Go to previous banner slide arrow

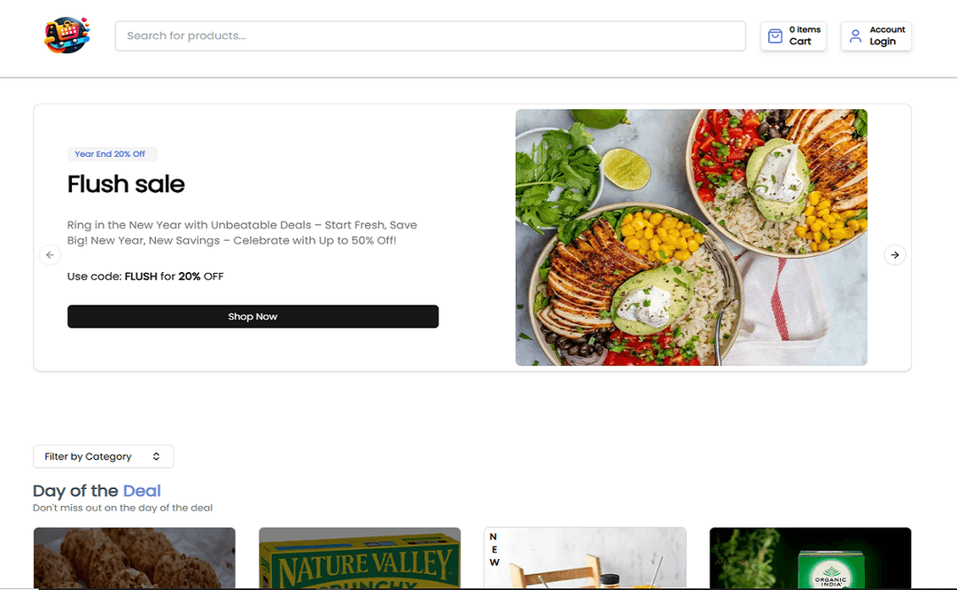click(x=50, y=255)
